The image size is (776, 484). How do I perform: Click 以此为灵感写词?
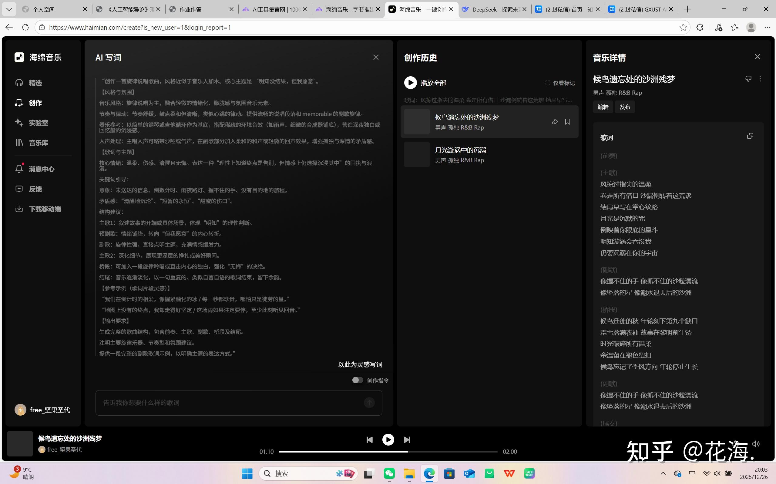(x=360, y=364)
